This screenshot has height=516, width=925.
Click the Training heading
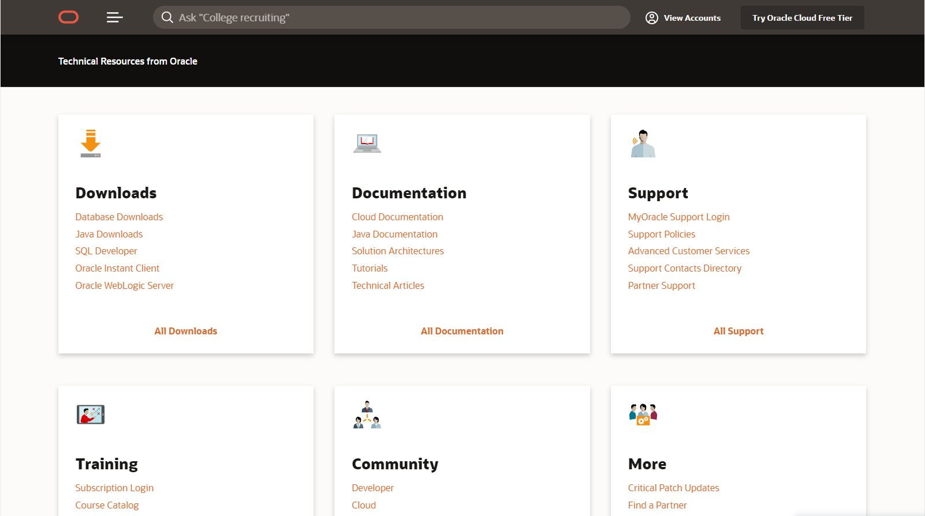(x=107, y=464)
